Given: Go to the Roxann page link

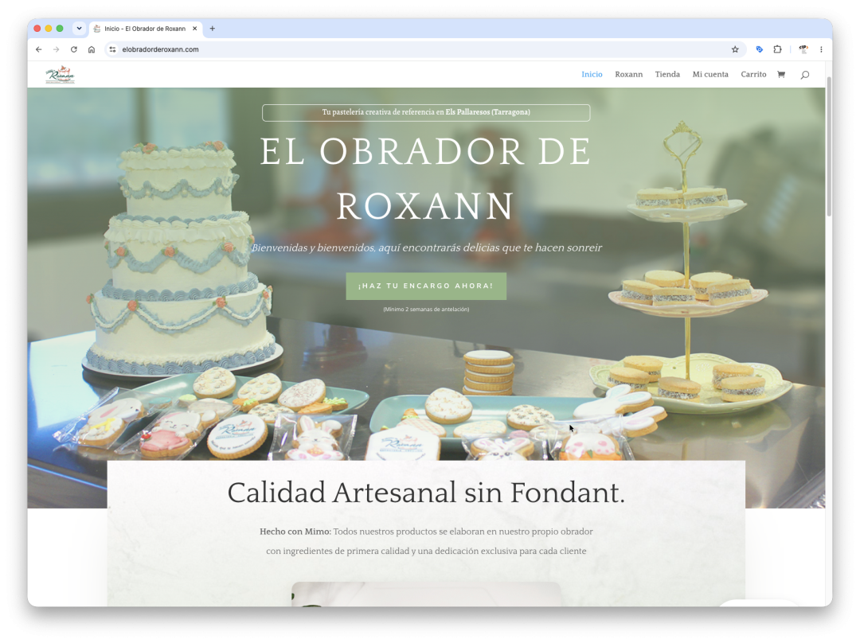Looking at the screenshot, I should [628, 75].
